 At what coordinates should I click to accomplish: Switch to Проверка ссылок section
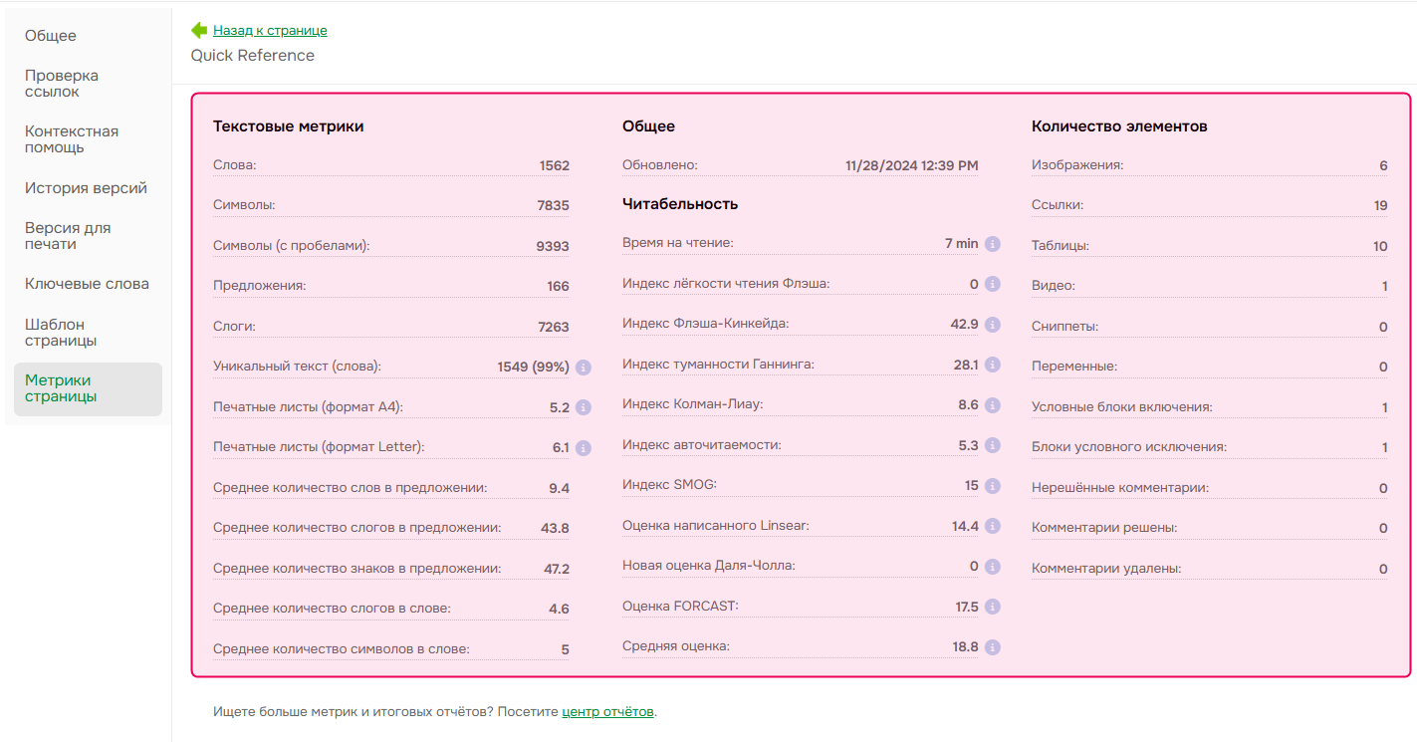(x=62, y=84)
